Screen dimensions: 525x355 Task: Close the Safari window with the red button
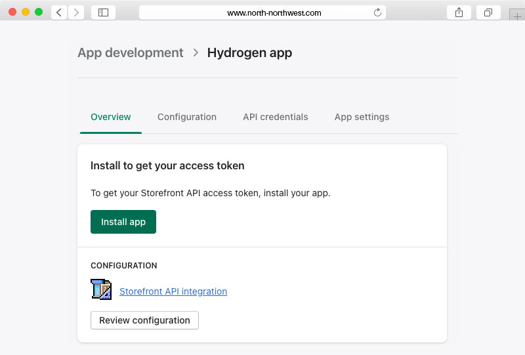point(12,12)
